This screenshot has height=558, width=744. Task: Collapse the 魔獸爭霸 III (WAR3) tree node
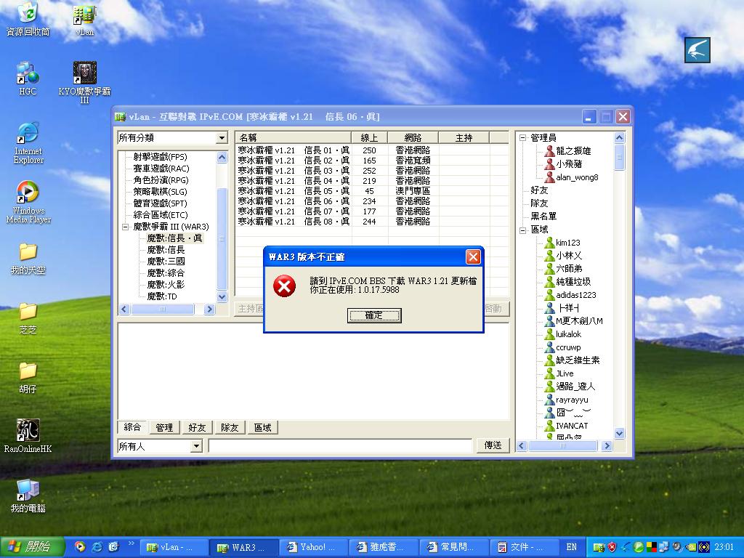(x=125, y=227)
